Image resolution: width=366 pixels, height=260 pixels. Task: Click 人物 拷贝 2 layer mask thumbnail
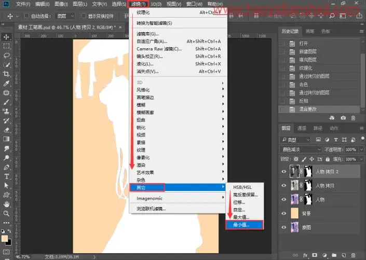308,172
